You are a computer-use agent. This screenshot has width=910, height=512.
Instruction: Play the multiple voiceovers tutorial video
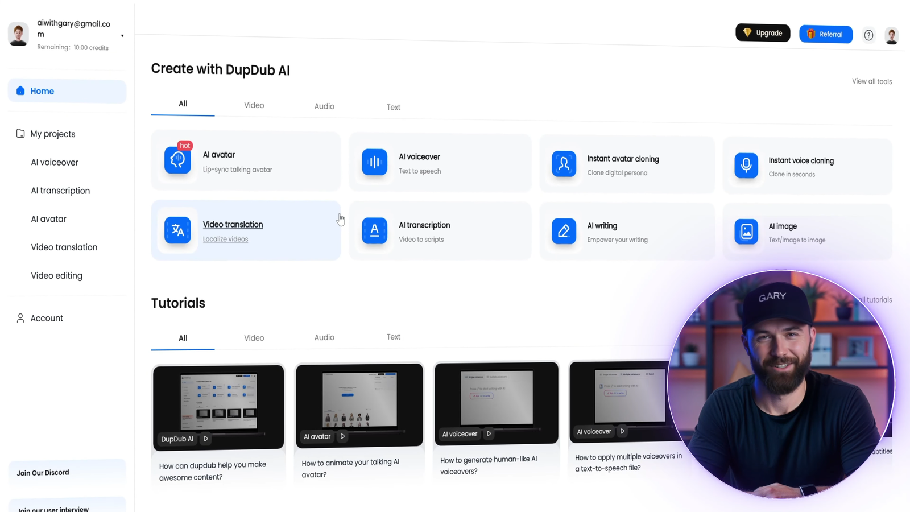(x=622, y=431)
